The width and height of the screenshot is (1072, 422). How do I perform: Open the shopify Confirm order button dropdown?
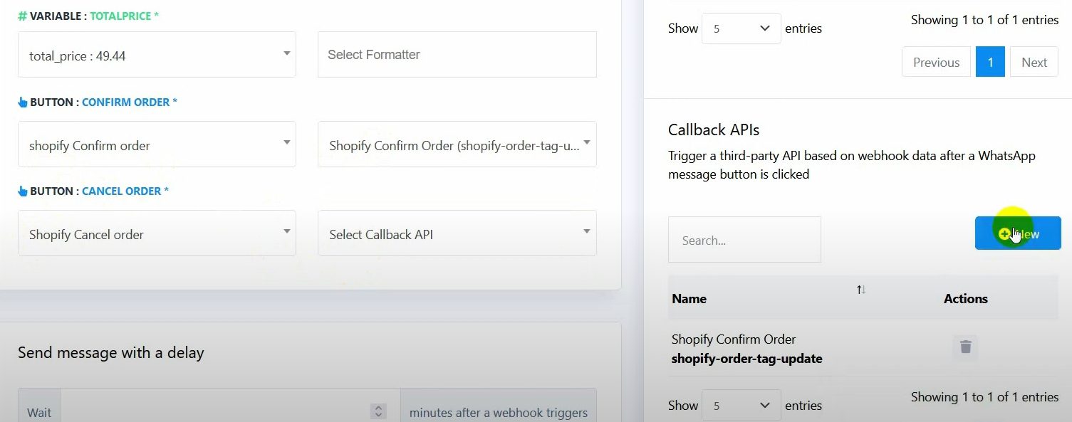(157, 144)
